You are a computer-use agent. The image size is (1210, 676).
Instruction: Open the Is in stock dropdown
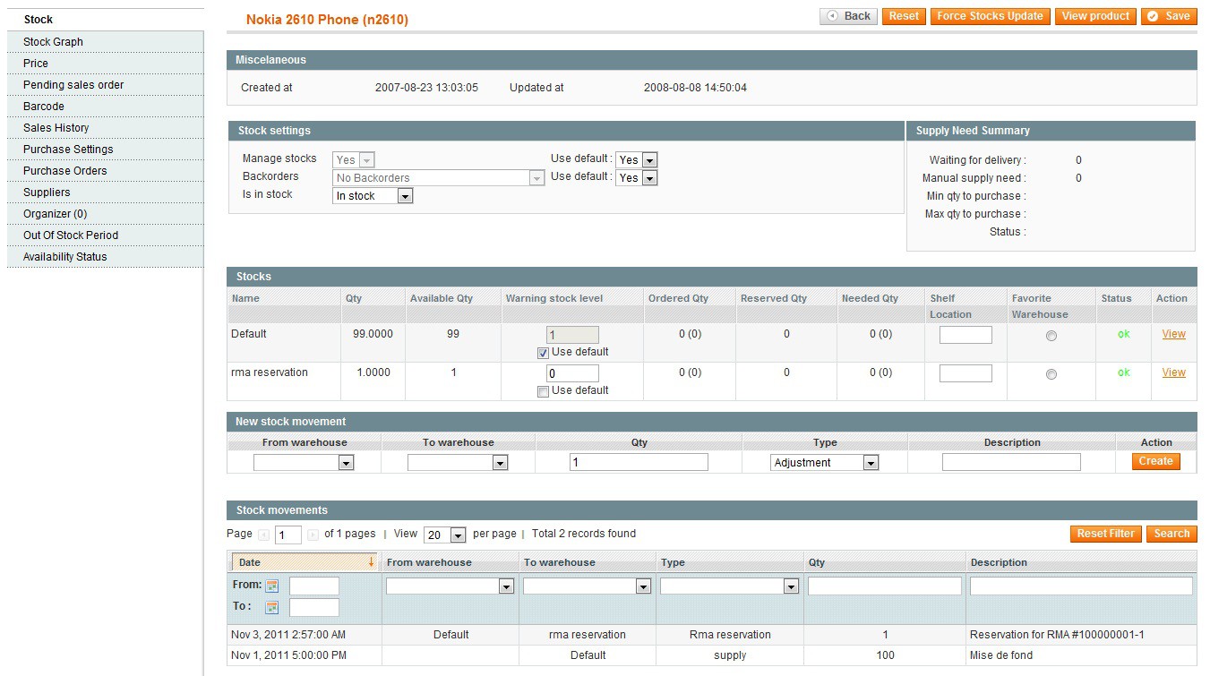click(373, 196)
